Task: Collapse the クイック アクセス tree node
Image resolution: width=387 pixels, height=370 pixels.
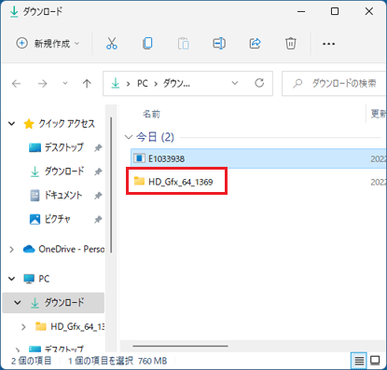Action: [12, 124]
